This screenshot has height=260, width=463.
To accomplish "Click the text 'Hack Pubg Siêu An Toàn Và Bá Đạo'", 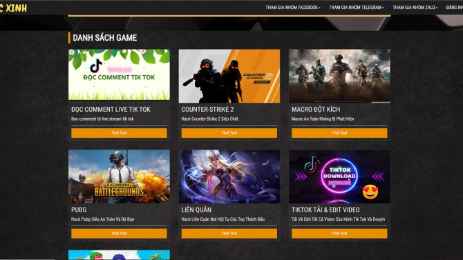I will click(103, 219).
